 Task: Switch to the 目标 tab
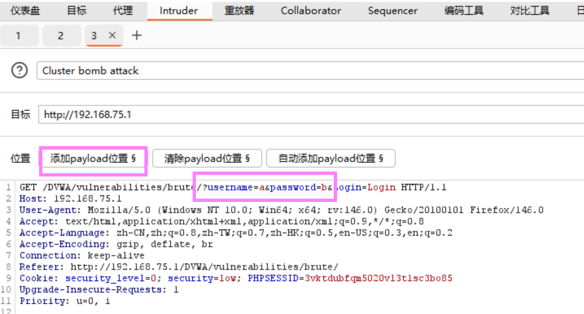point(77,11)
